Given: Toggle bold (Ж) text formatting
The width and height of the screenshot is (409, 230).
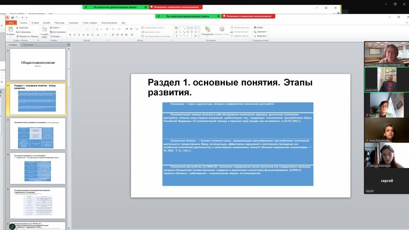Looking at the screenshot, I should point(69,35).
